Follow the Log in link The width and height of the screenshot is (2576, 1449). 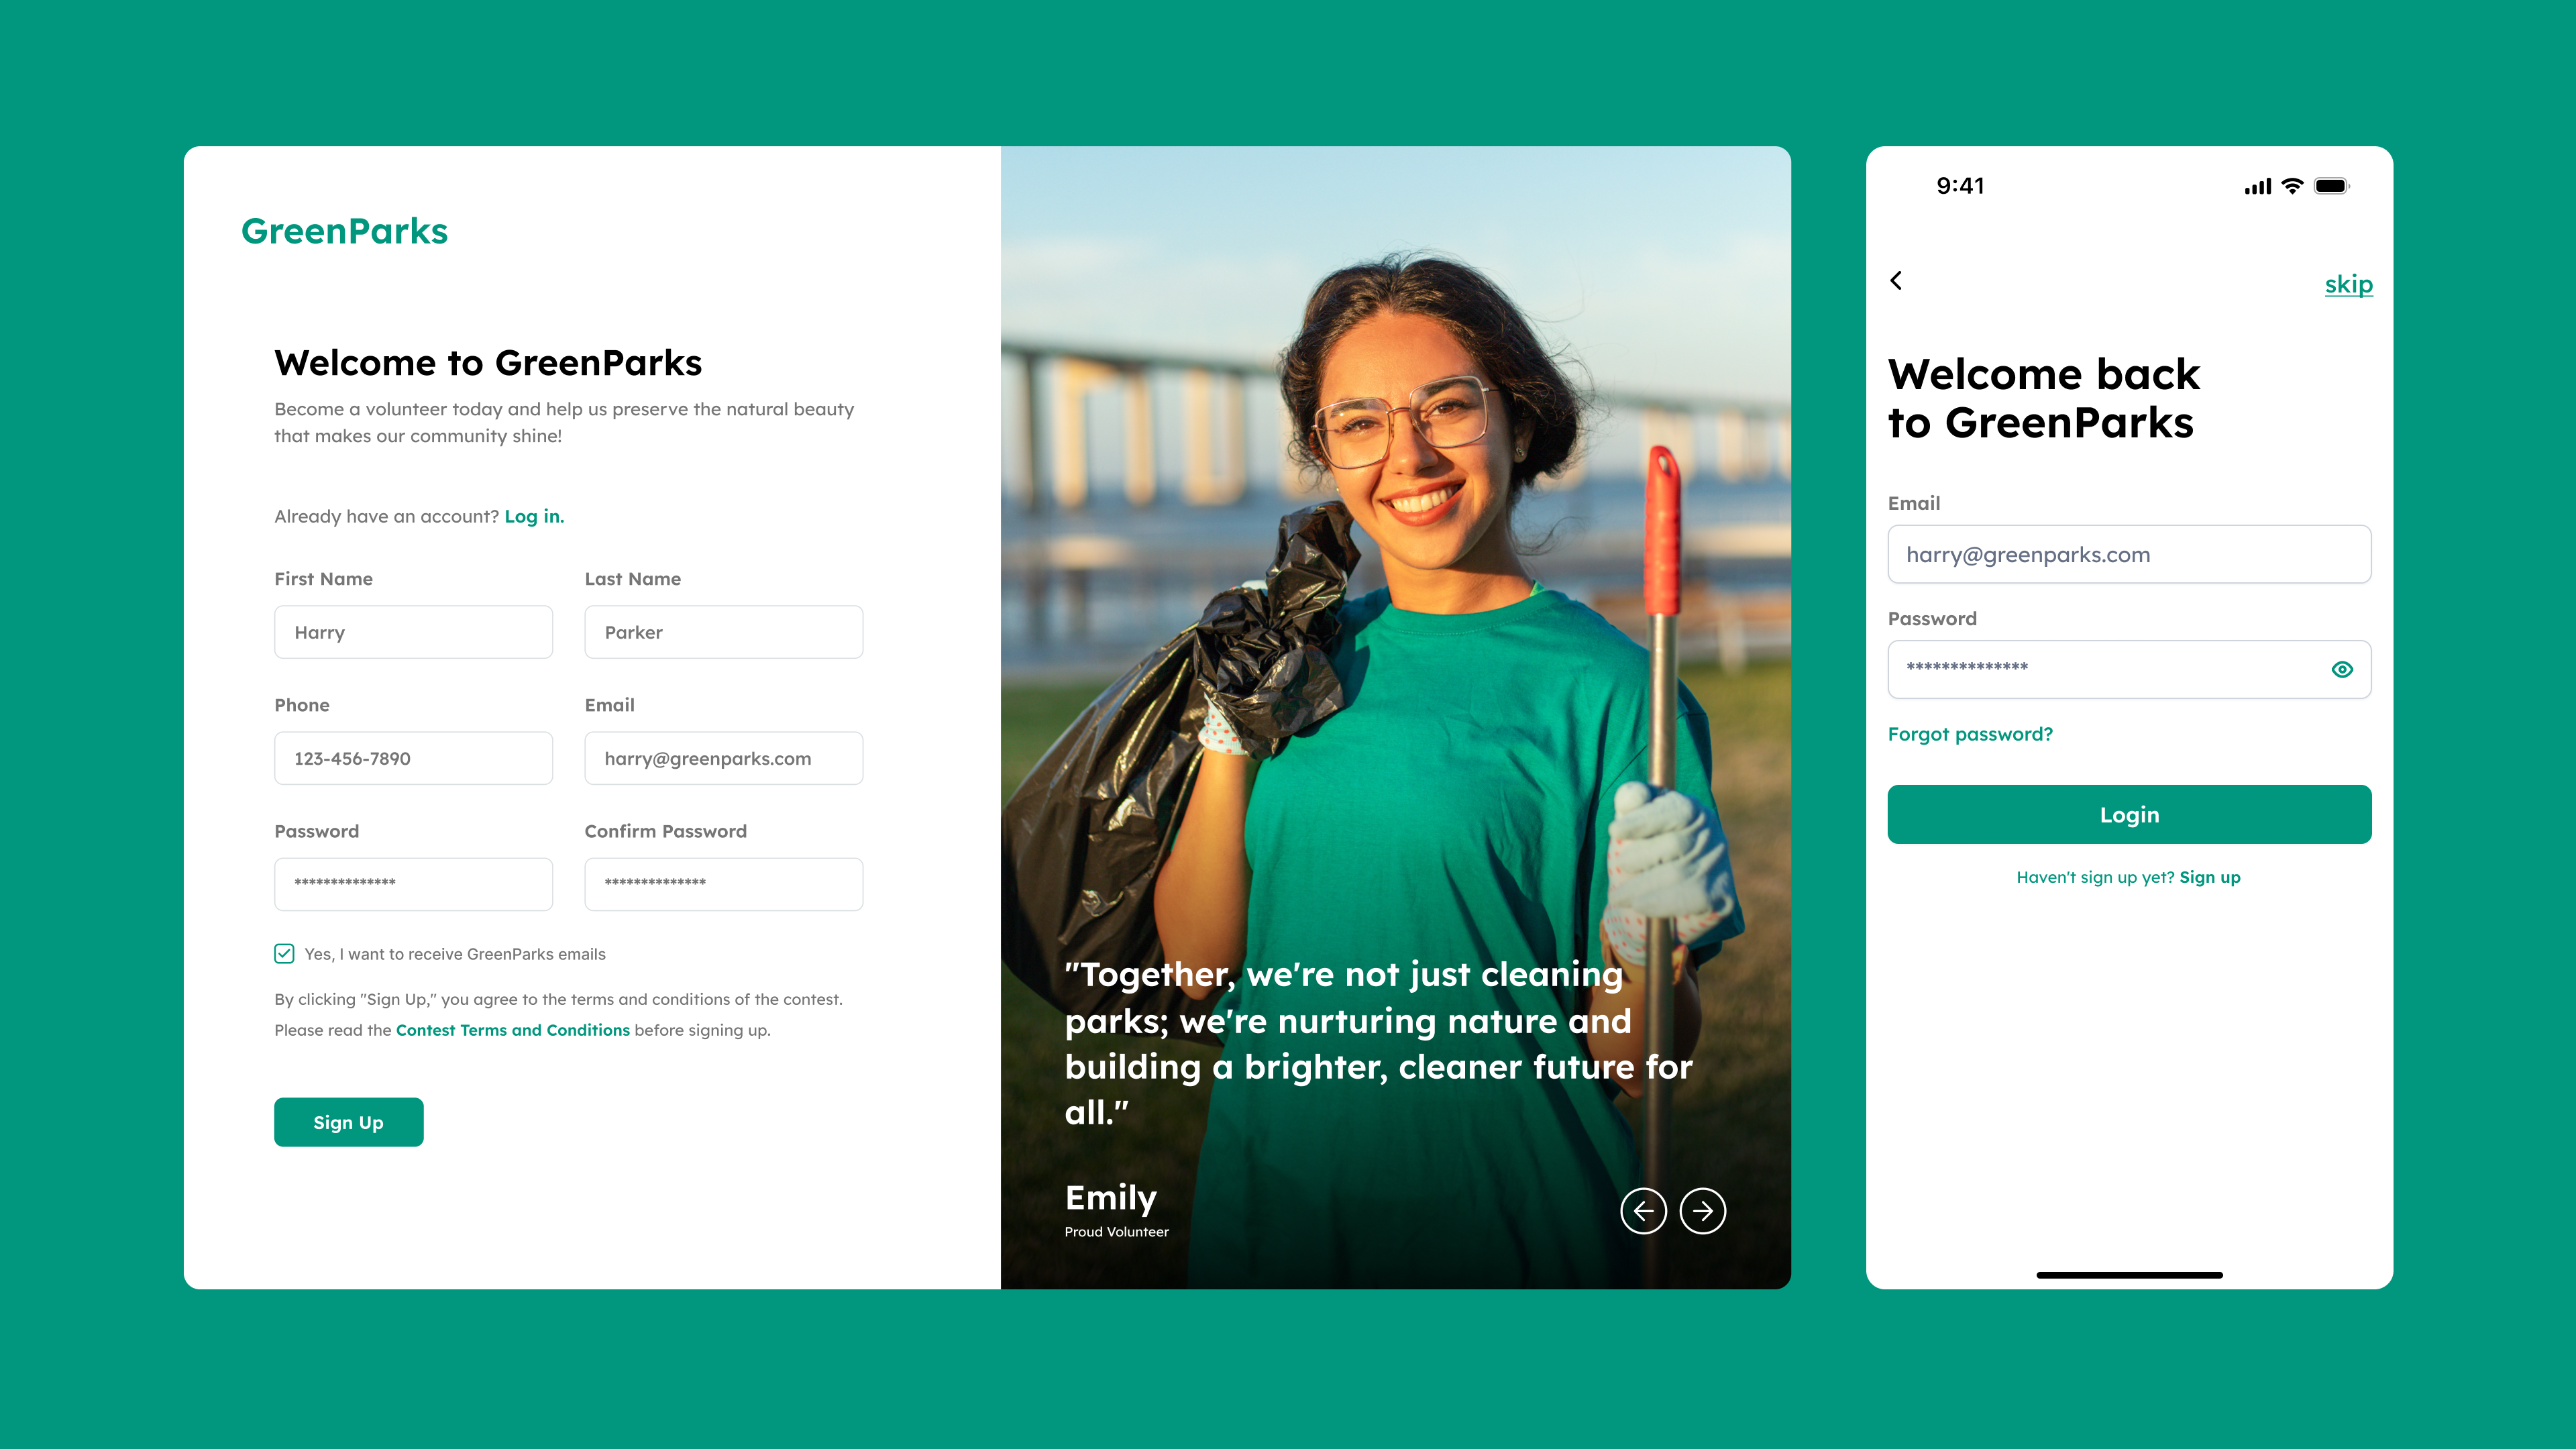(534, 516)
